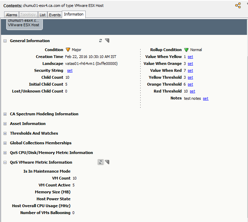Viewport: 248px width, 222px height.
Task: Refresh the General Information section
Action: (x=101, y=41)
